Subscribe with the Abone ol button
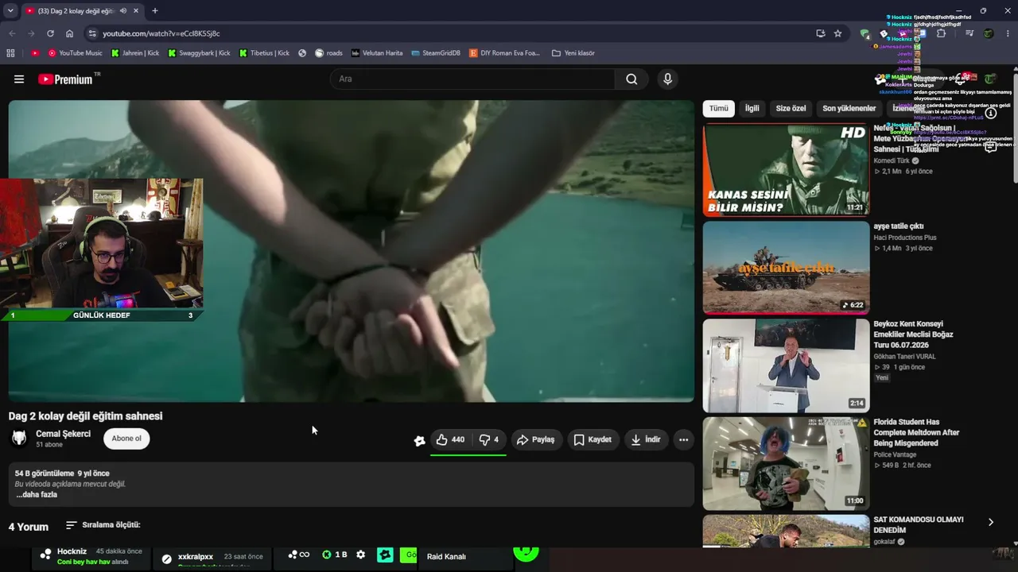 [126, 439]
